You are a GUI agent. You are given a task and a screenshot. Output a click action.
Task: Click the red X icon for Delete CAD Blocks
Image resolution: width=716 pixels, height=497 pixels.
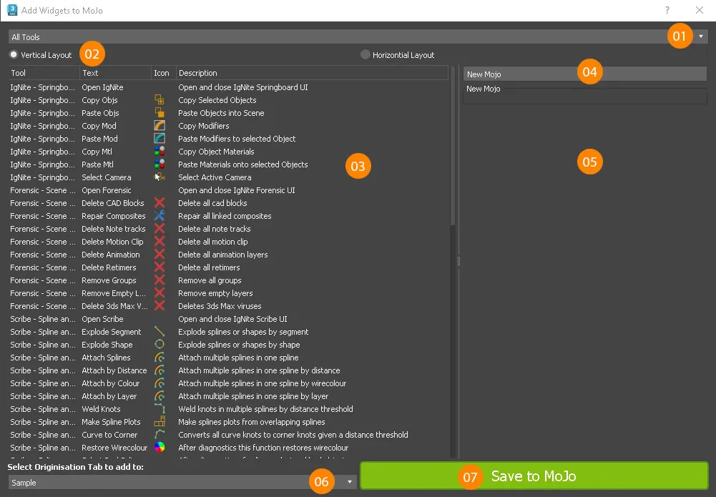coord(160,202)
